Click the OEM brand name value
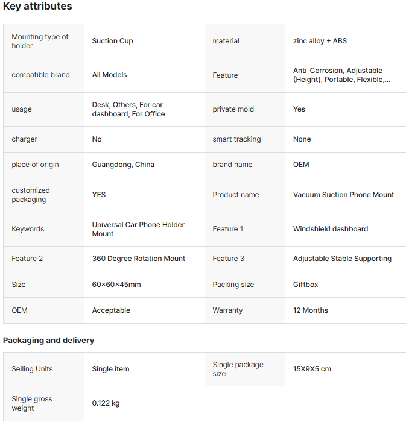This screenshot has width=406, height=428. pos(301,165)
